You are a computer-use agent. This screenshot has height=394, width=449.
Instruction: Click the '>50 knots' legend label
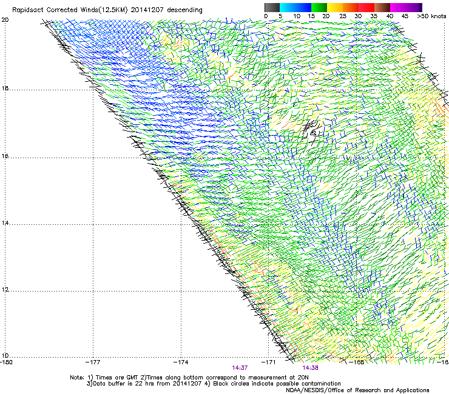pos(431,16)
